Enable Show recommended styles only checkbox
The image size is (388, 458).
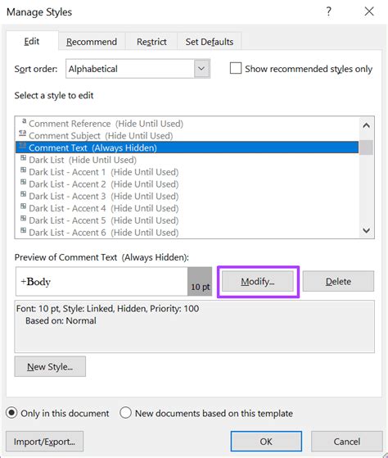click(x=236, y=68)
